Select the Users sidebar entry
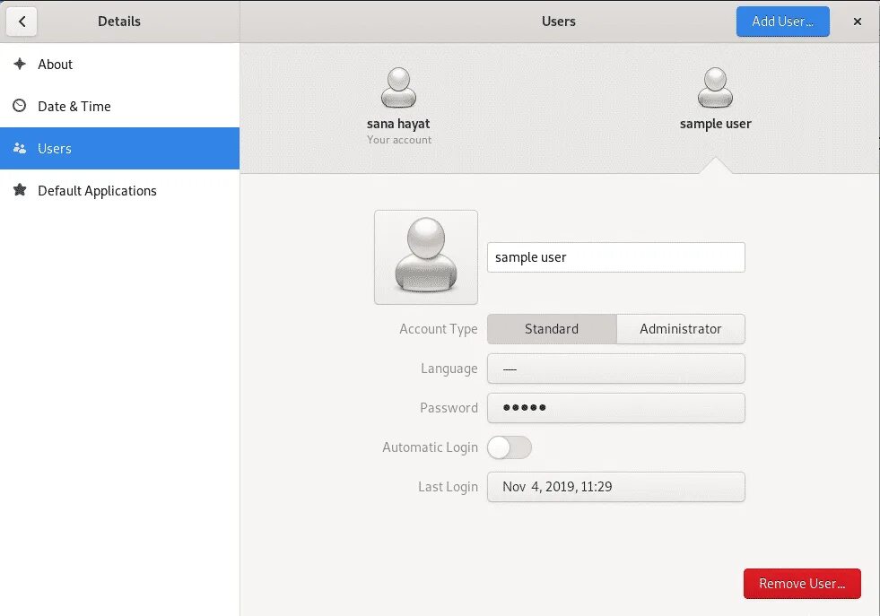 (x=119, y=148)
